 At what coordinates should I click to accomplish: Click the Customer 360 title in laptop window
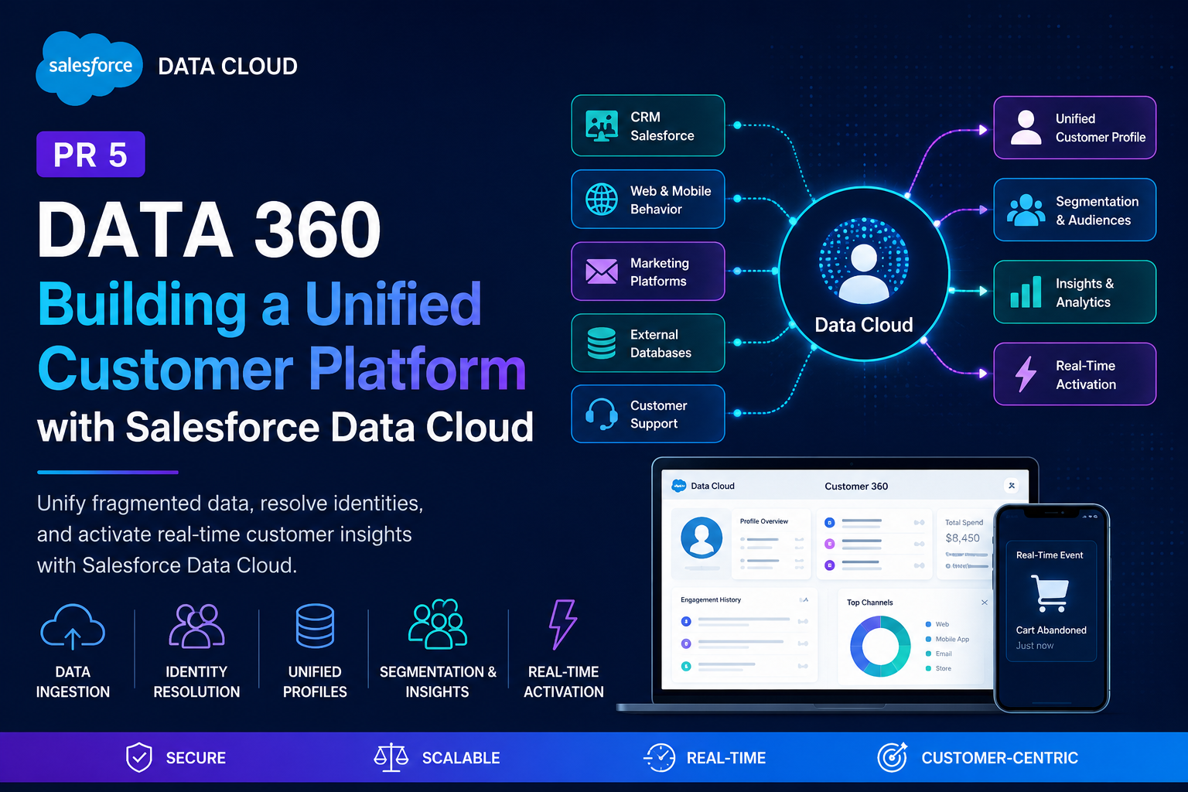(856, 486)
